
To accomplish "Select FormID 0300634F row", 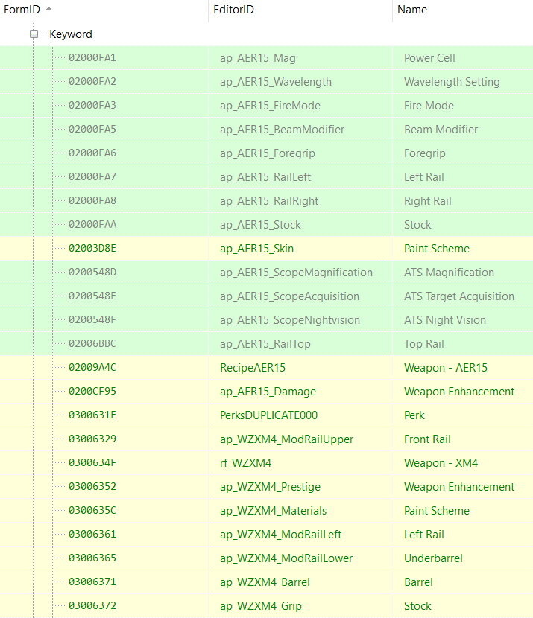I will (x=266, y=462).
